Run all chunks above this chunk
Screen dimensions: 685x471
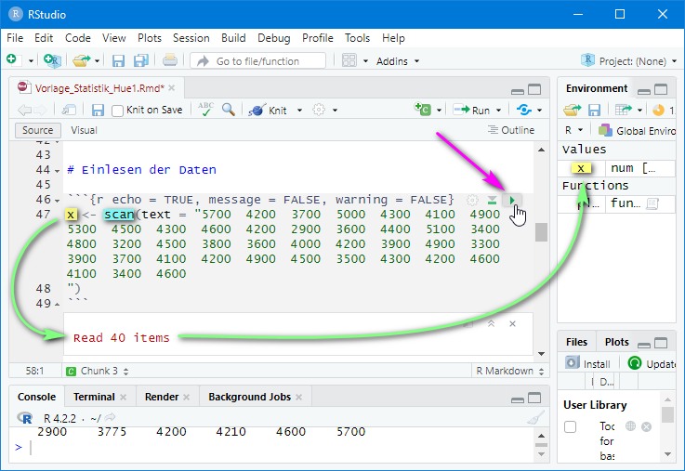coord(492,201)
